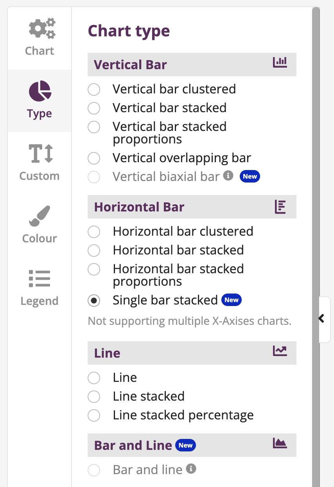
Task: Open the Legend list tab
Action: coord(40,288)
